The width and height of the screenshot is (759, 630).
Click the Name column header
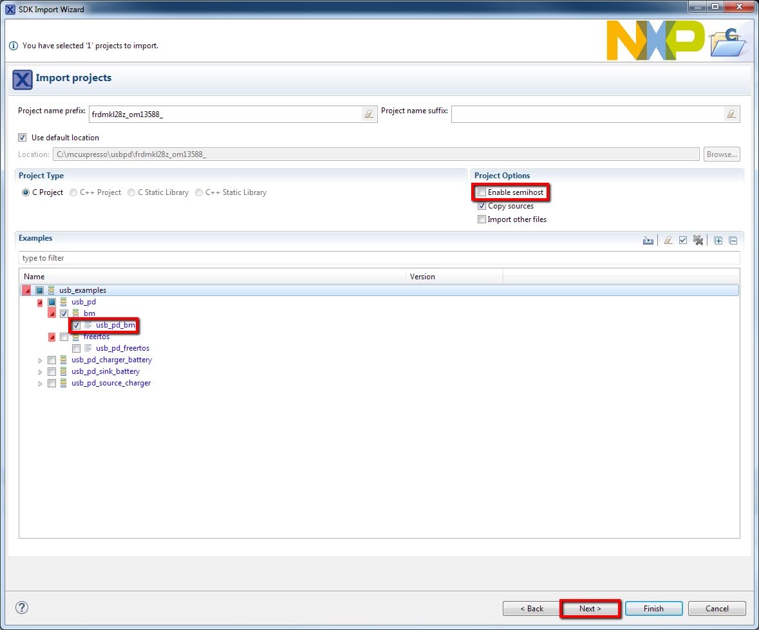pyautogui.click(x=212, y=277)
